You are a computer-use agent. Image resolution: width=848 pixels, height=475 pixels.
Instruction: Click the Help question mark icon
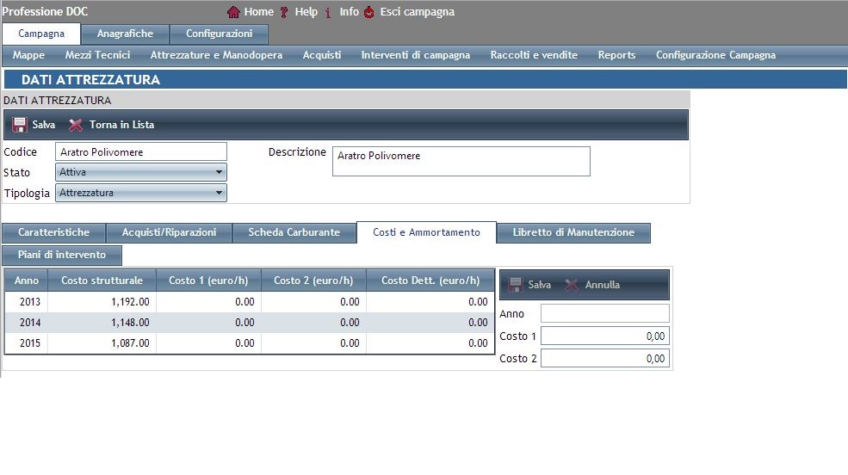click(x=284, y=12)
